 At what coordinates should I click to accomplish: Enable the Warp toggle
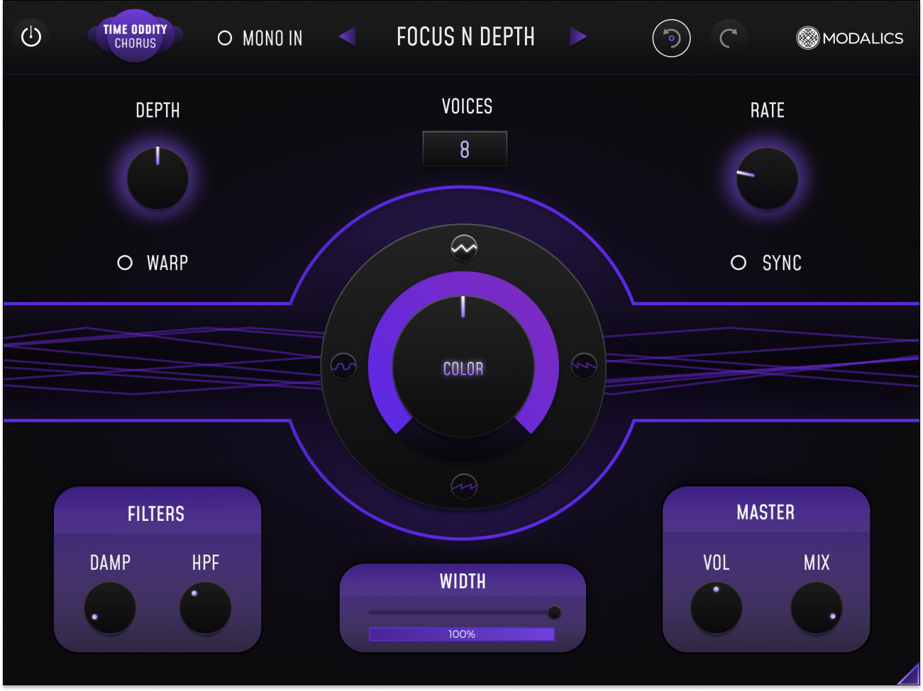click(x=125, y=262)
